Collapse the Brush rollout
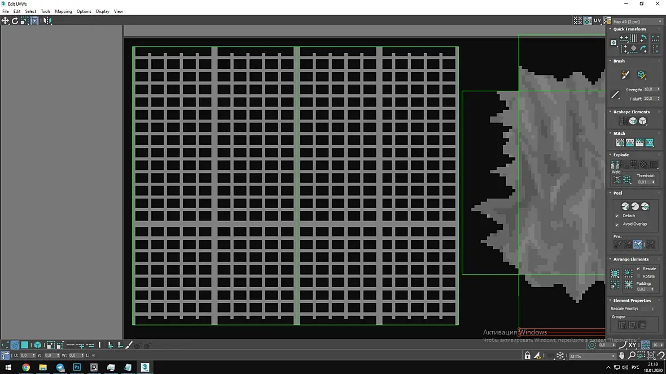Image resolution: width=666 pixels, height=374 pixels. pyautogui.click(x=610, y=61)
